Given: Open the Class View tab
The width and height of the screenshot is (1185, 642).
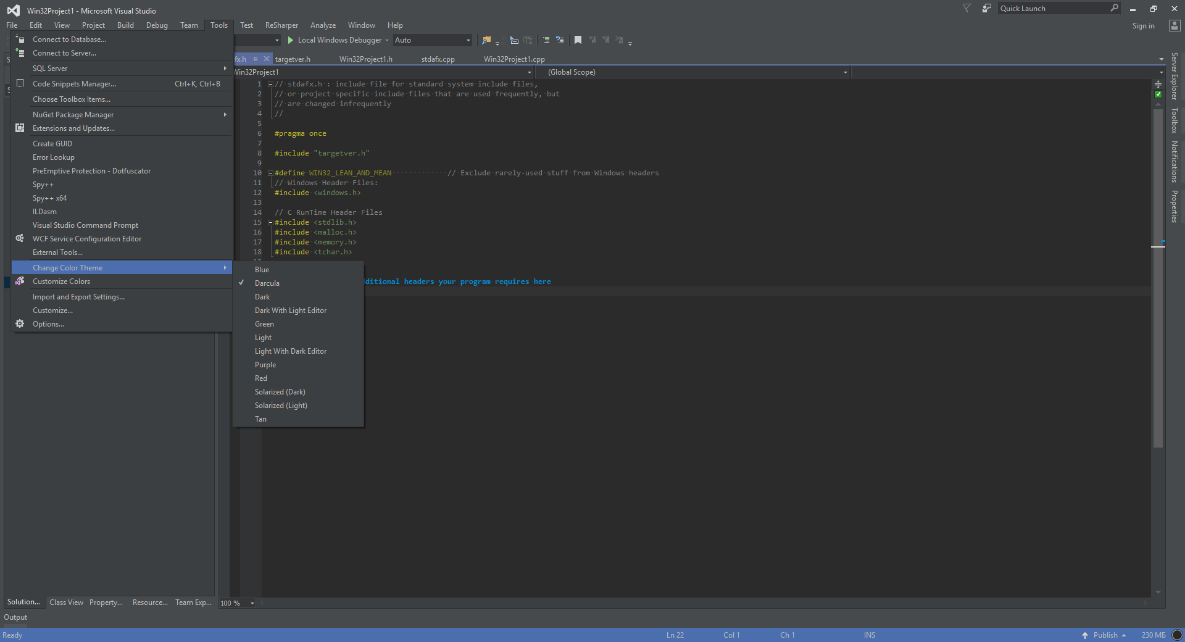Looking at the screenshot, I should click(66, 602).
